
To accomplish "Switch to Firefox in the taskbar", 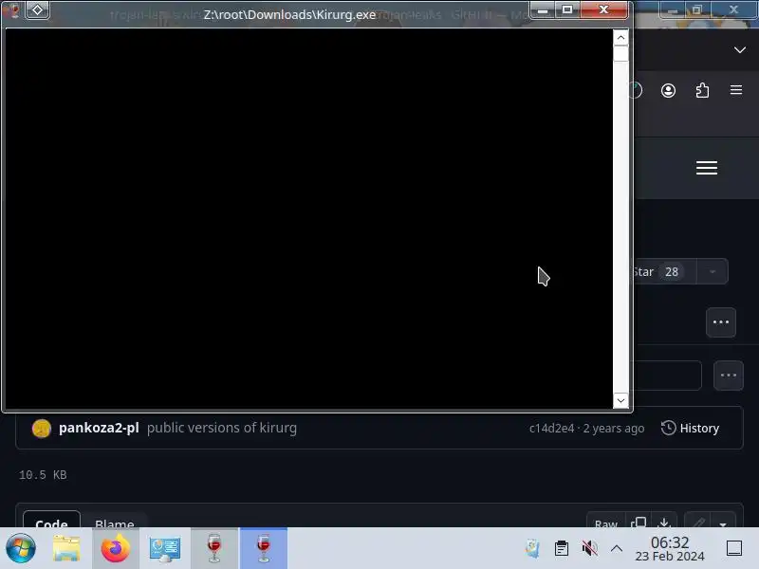I will click(116, 548).
